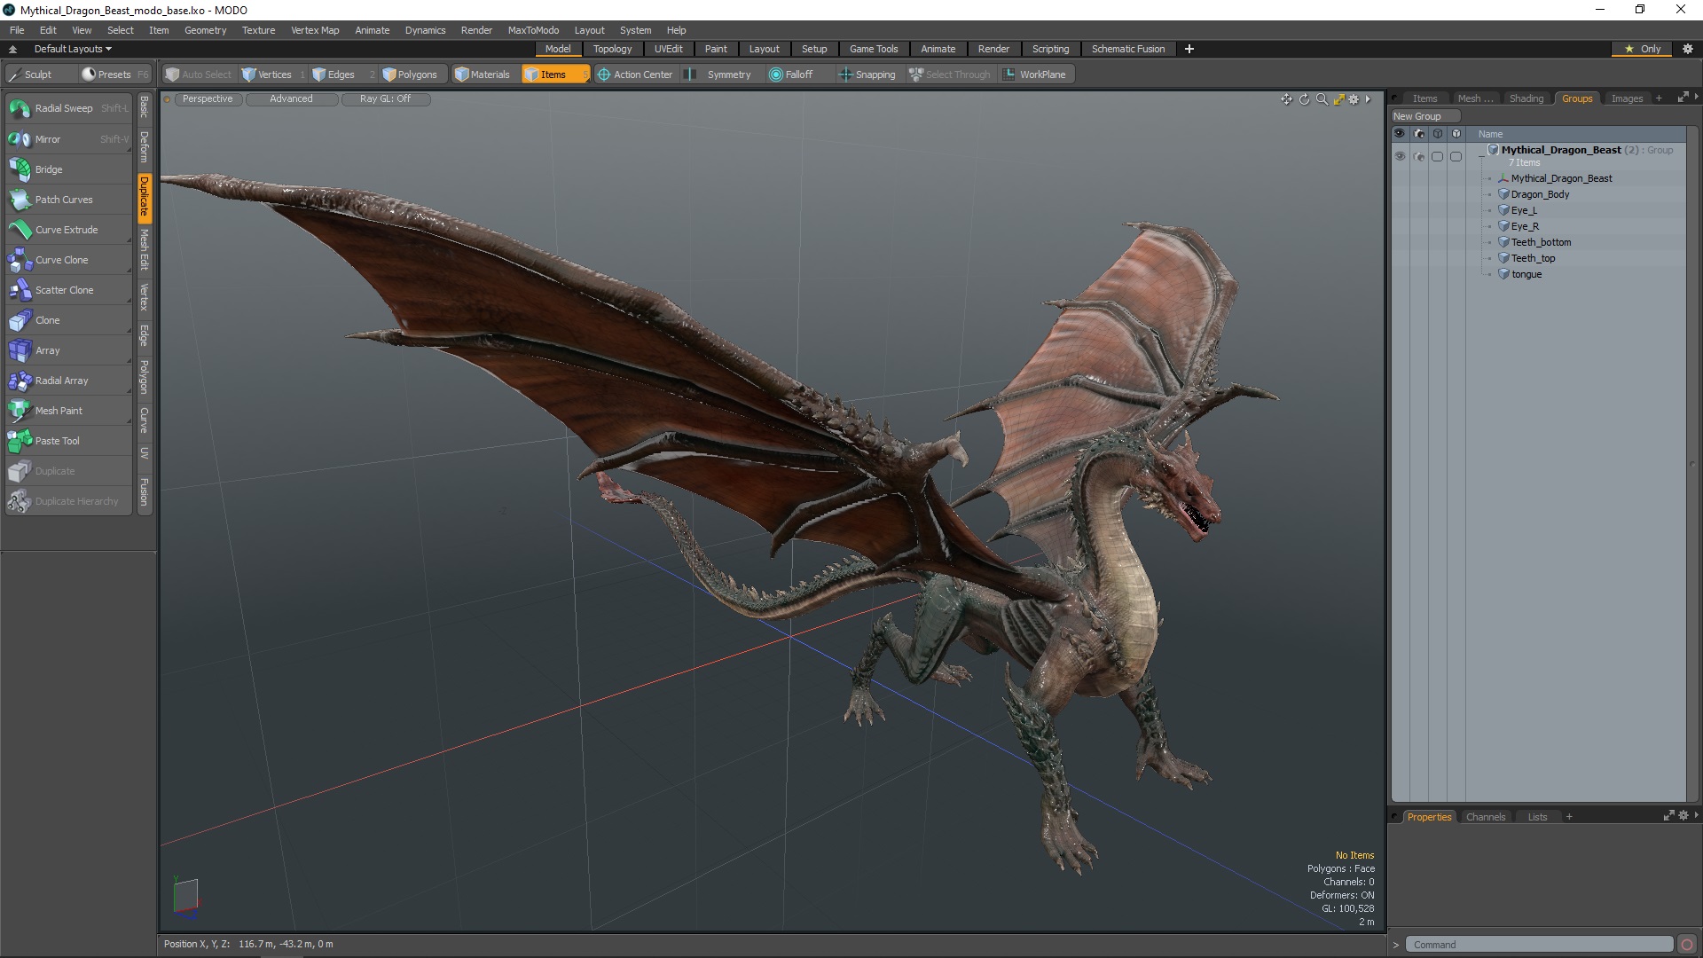Toggle render camera icon of dragon group

[1419, 157]
